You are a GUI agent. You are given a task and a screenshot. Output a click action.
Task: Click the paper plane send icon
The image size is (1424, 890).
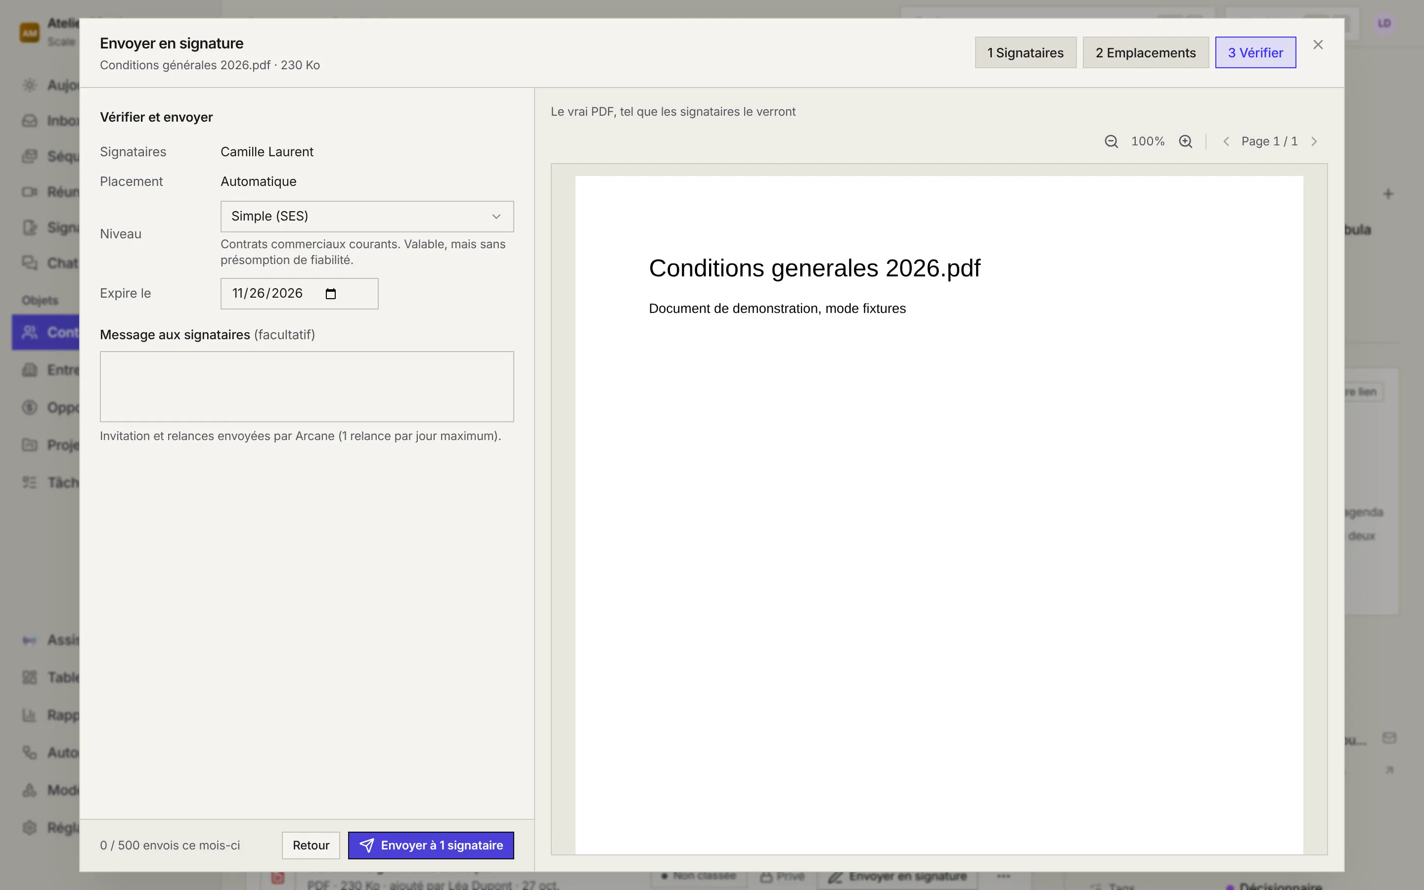pos(366,845)
